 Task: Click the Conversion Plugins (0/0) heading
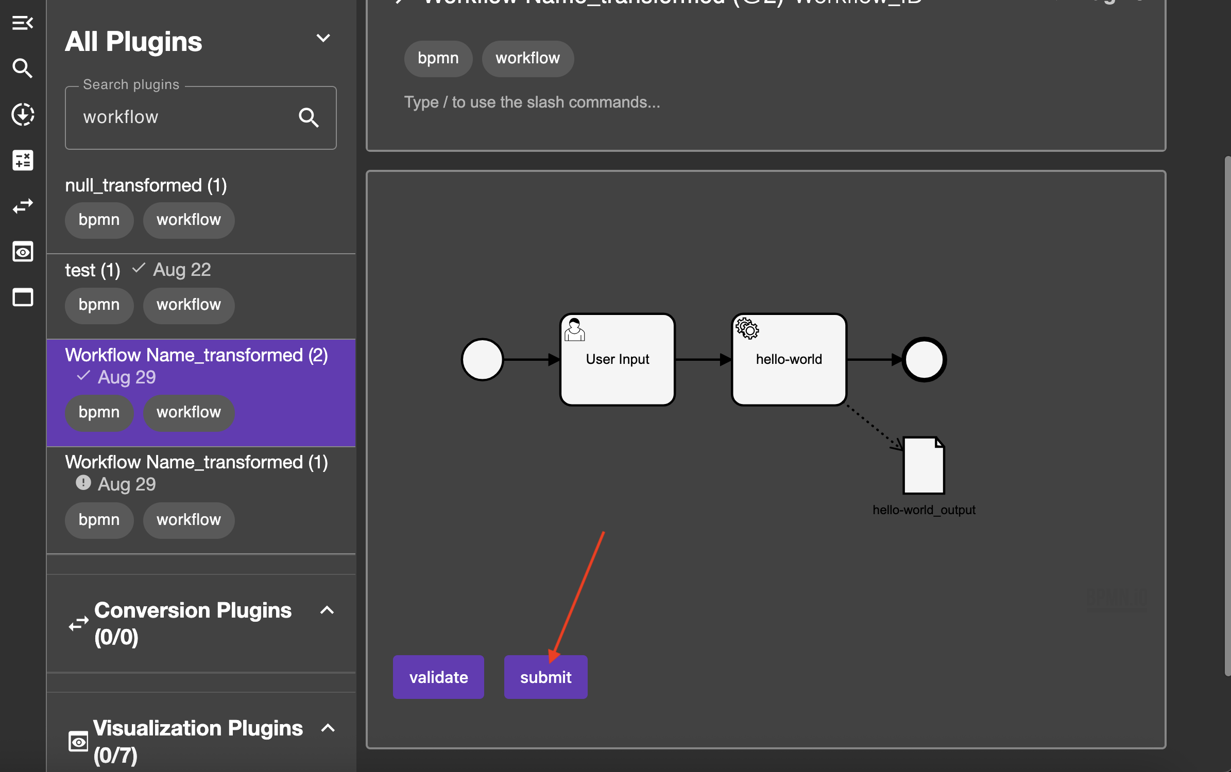[x=193, y=624]
